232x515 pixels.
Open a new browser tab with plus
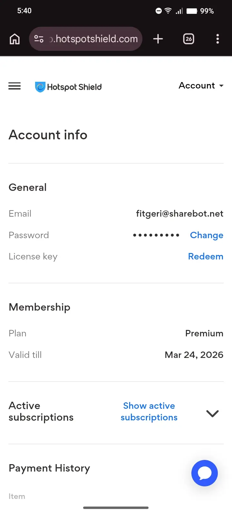click(x=158, y=39)
